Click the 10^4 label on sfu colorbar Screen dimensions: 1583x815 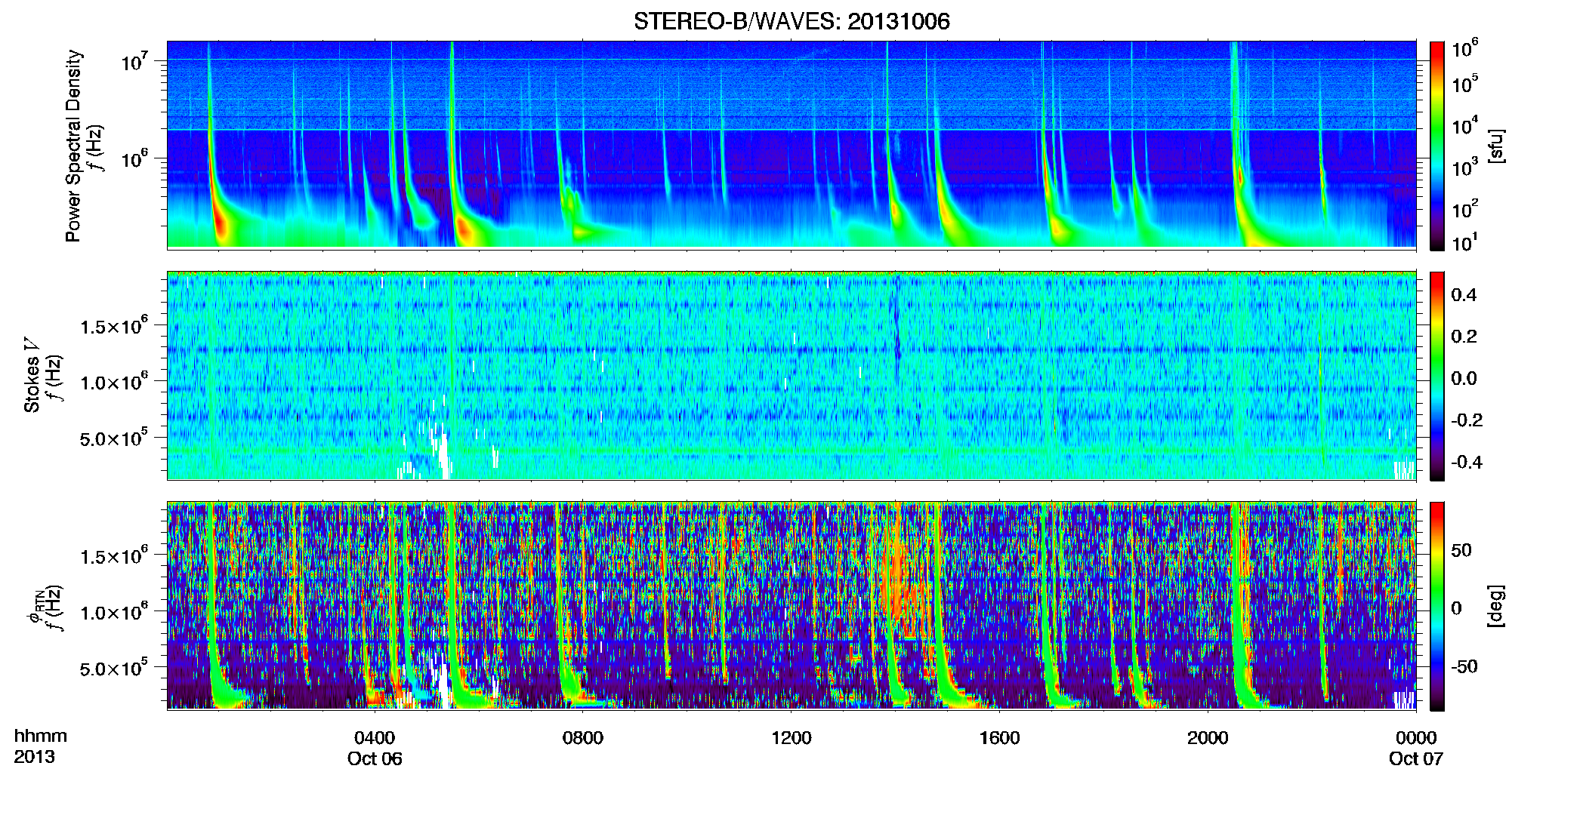coord(1465,126)
